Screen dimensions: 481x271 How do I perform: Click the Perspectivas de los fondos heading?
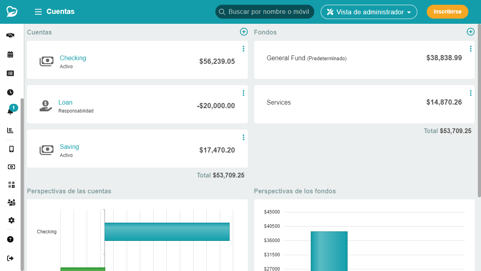pyautogui.click(x=295, y=191)
